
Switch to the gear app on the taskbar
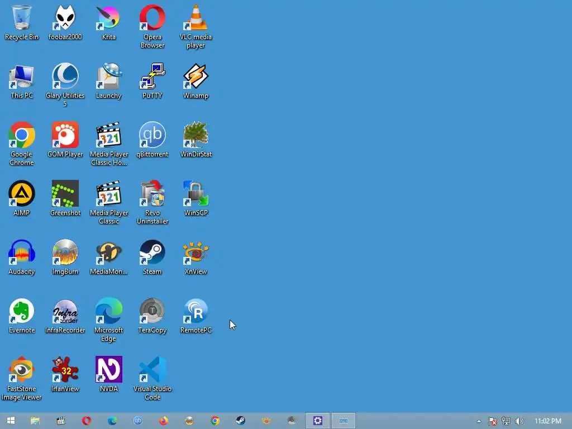click(x=318, y=421)
